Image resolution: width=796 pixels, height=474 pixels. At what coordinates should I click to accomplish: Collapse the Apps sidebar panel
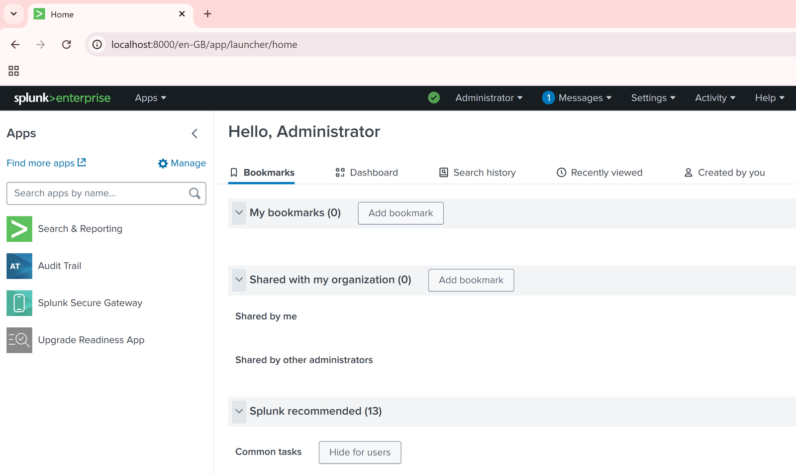tap(195, 133)
